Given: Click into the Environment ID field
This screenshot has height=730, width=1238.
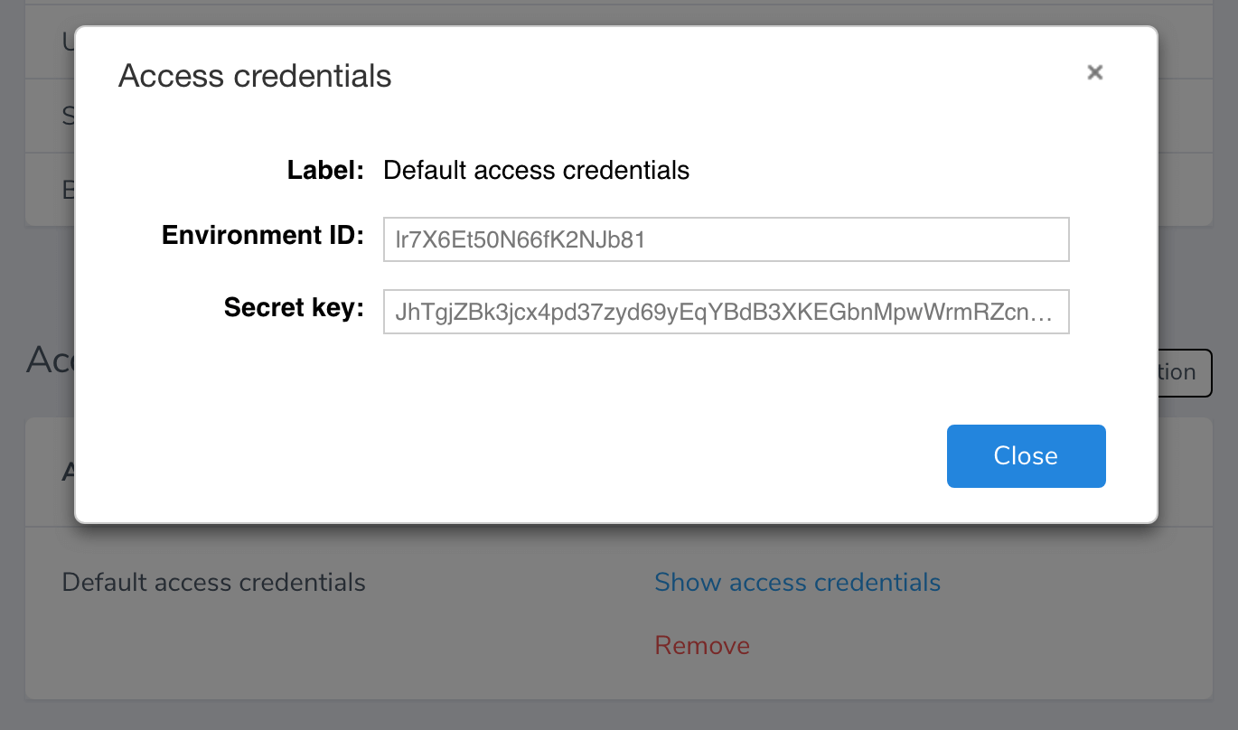Looking at the screenshot, I should [x=726, y=239].
